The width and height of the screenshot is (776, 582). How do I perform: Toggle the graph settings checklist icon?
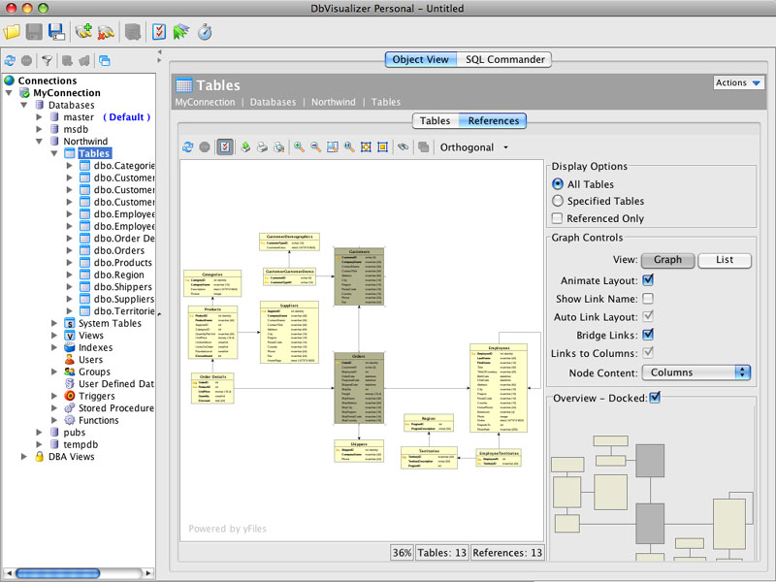[225, 147]
